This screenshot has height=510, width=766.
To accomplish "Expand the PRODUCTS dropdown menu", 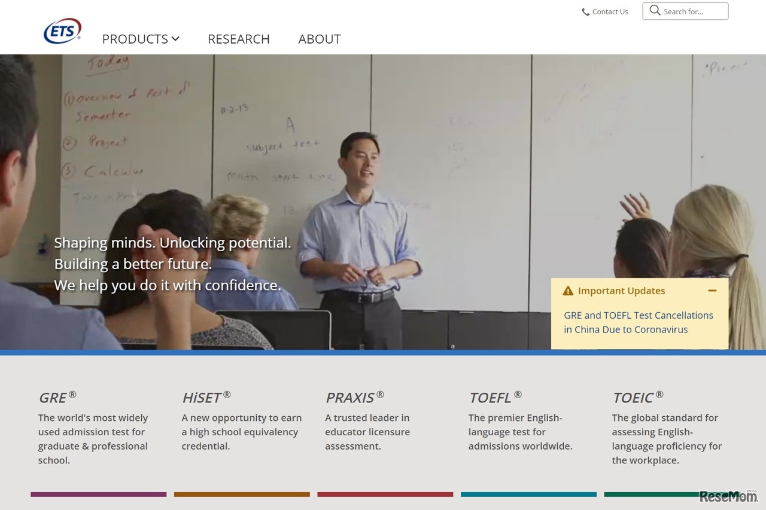I will tap(141, 39).
